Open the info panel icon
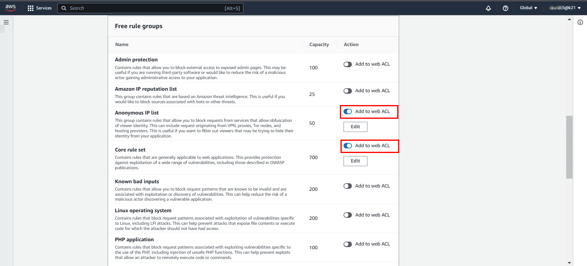587x266 pixels. [580, 22]
